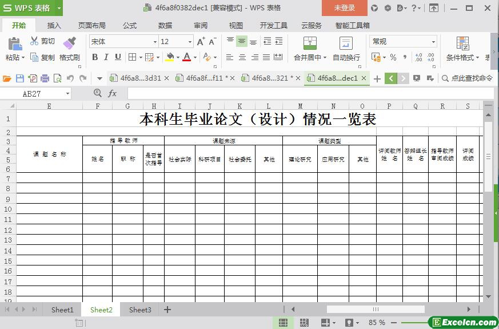Align text to bottom of cell
This screenshot has height=329, width=499.
pyautogui.click(x=253, y=41)
